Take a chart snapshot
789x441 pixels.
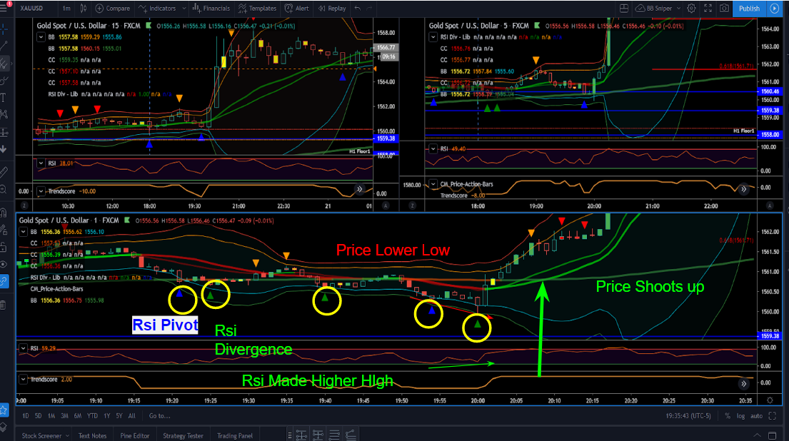click(x=724, y=8)
